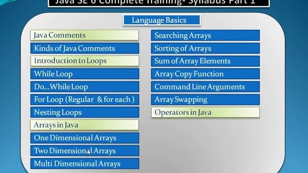Open Kinds of Java Comments topic
Image resolution: width=308 pixels, height=173 pixels.
(x=85, y=48)
